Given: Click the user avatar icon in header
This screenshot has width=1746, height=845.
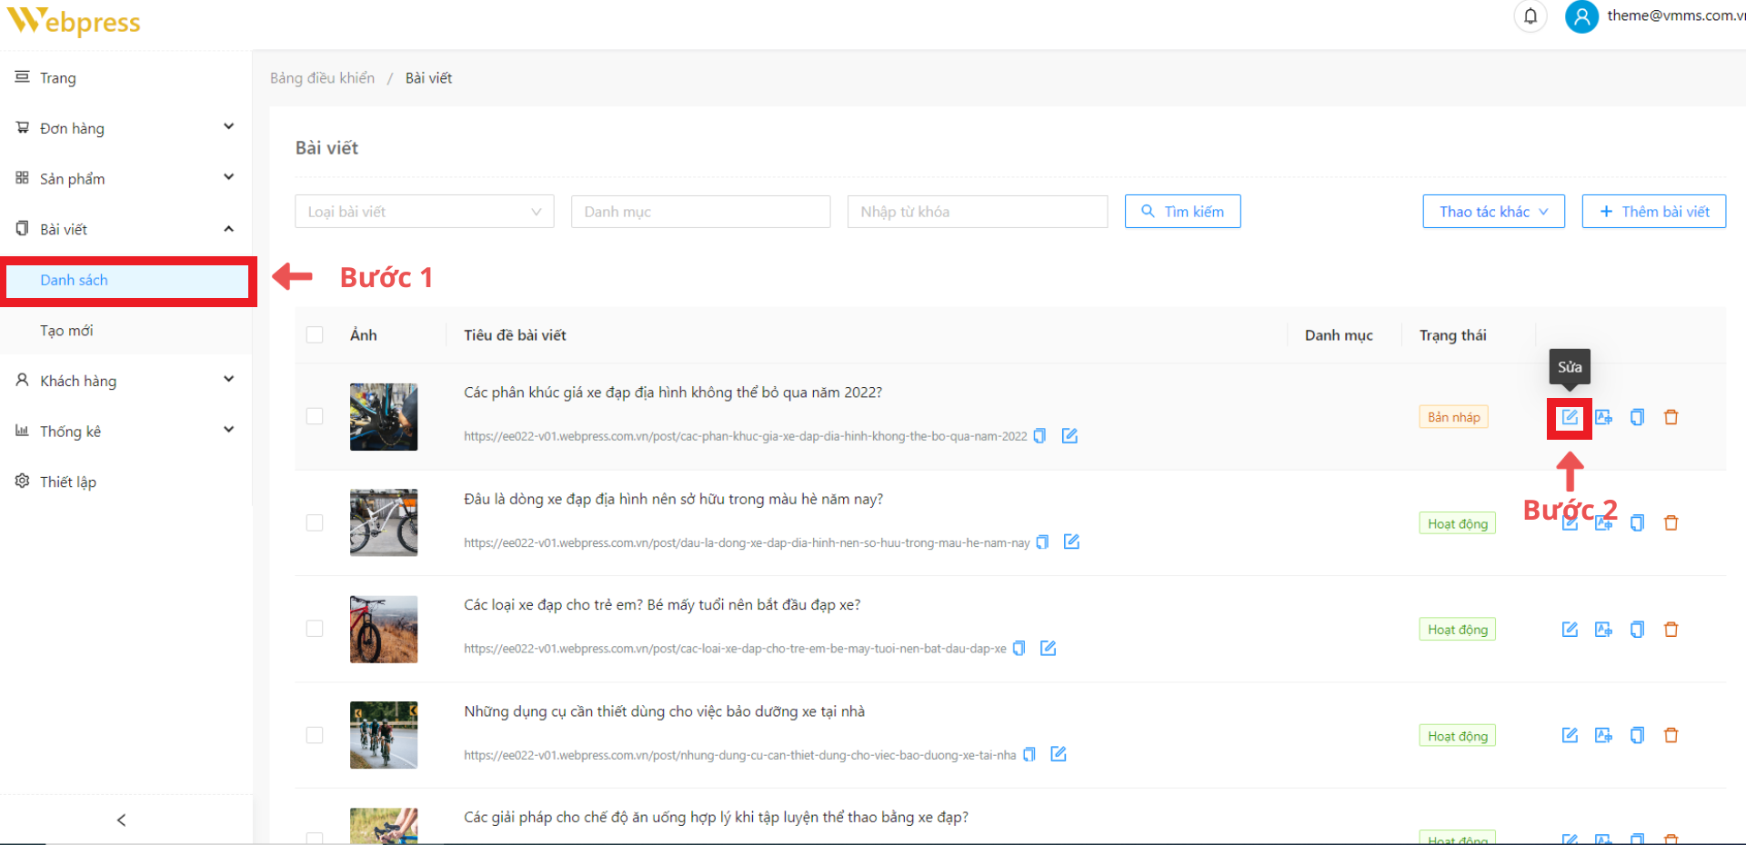Looking at the screenshot, I should tap(1581, 16).
